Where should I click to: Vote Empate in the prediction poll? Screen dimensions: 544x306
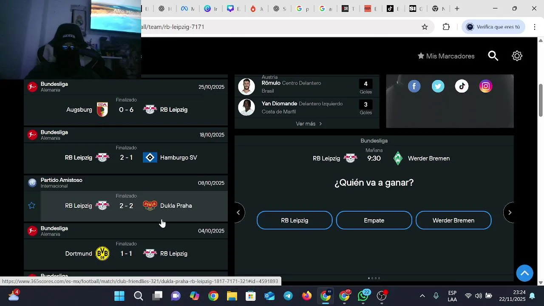[x=374, y=220]
